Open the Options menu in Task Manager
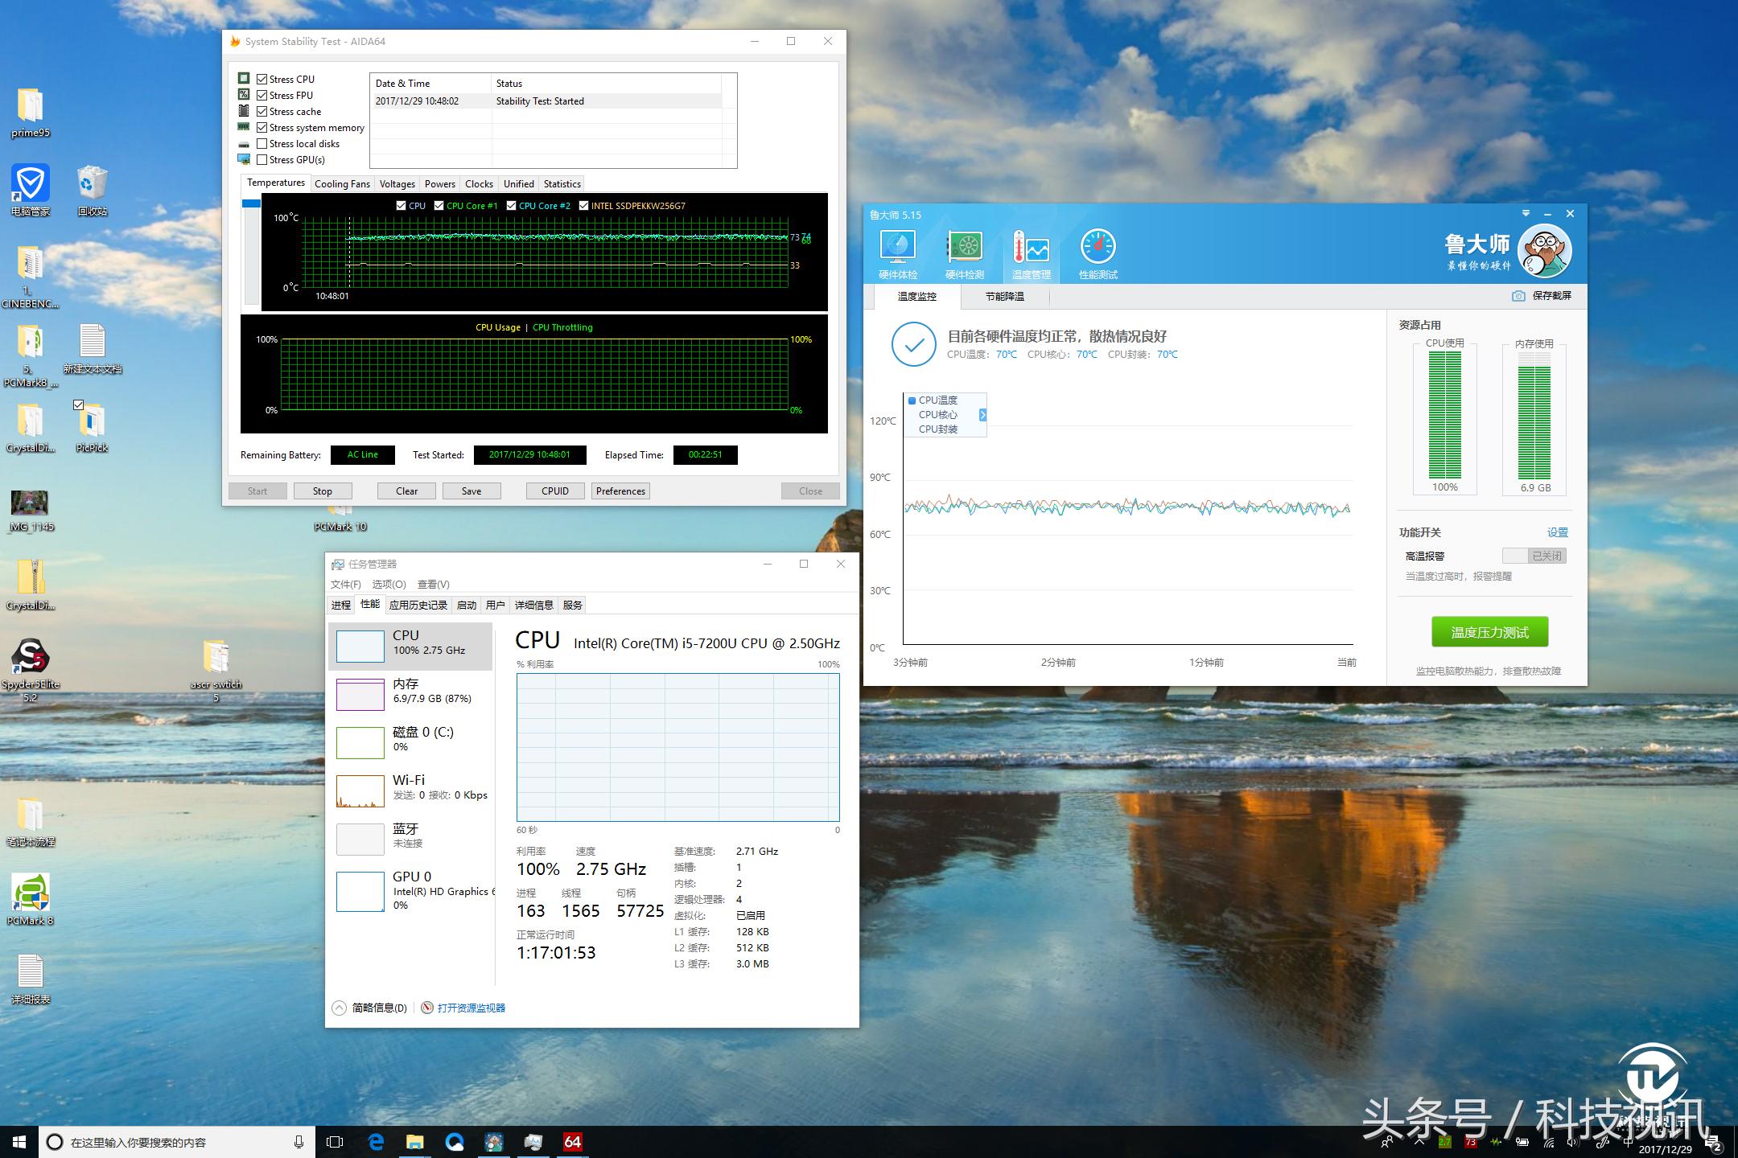Viewport: 1738px width, 1158px height. coord(389,584)
